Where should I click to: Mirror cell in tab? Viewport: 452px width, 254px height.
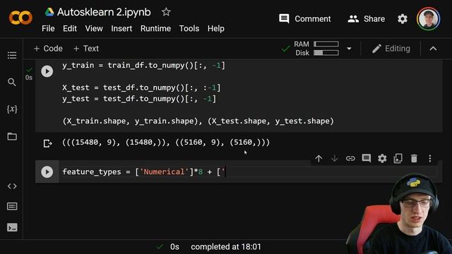point(398,158)
